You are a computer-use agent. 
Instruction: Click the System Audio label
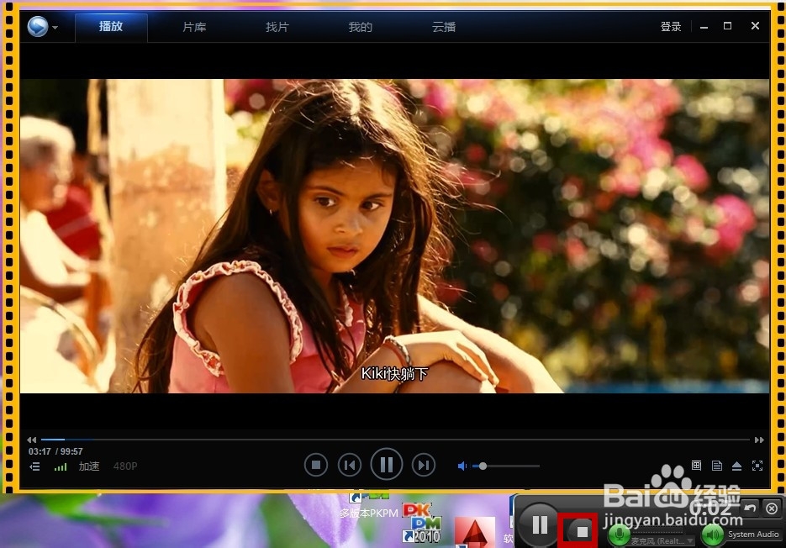753,535
